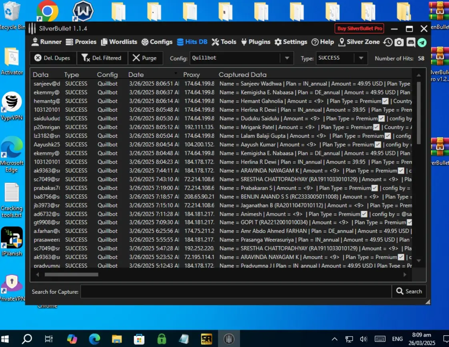Open the Config combo box showing Quillbot
449x347 pixels.
point(242,58)
